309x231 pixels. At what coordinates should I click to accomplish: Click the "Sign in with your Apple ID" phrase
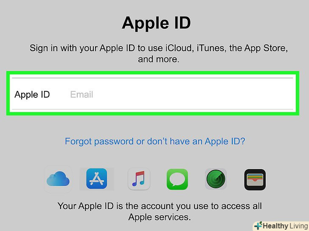pos(82,48)
